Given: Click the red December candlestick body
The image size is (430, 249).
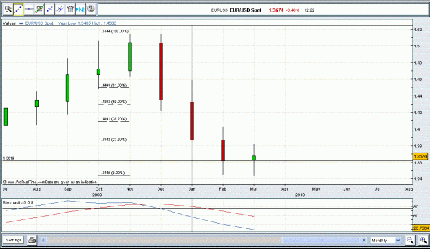Looking at the screenshot, I should point(161,72).
